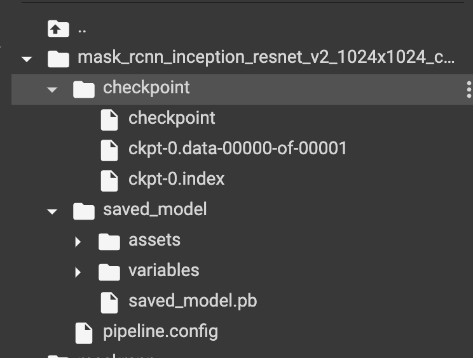Click the file icon beside ckpt-0.index
The height and width of the screenshot is (358, 473).
(x=109, y=181)
